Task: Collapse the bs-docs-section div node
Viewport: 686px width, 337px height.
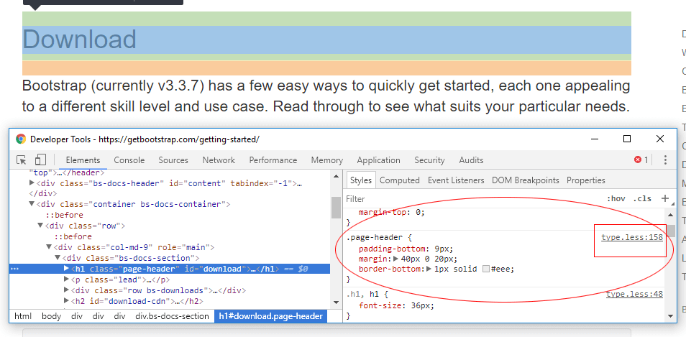Action: (x=58, y=258)
